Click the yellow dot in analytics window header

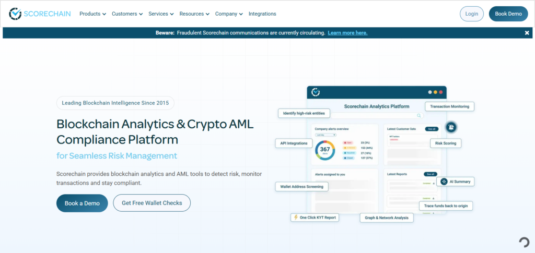coord(435,92)
